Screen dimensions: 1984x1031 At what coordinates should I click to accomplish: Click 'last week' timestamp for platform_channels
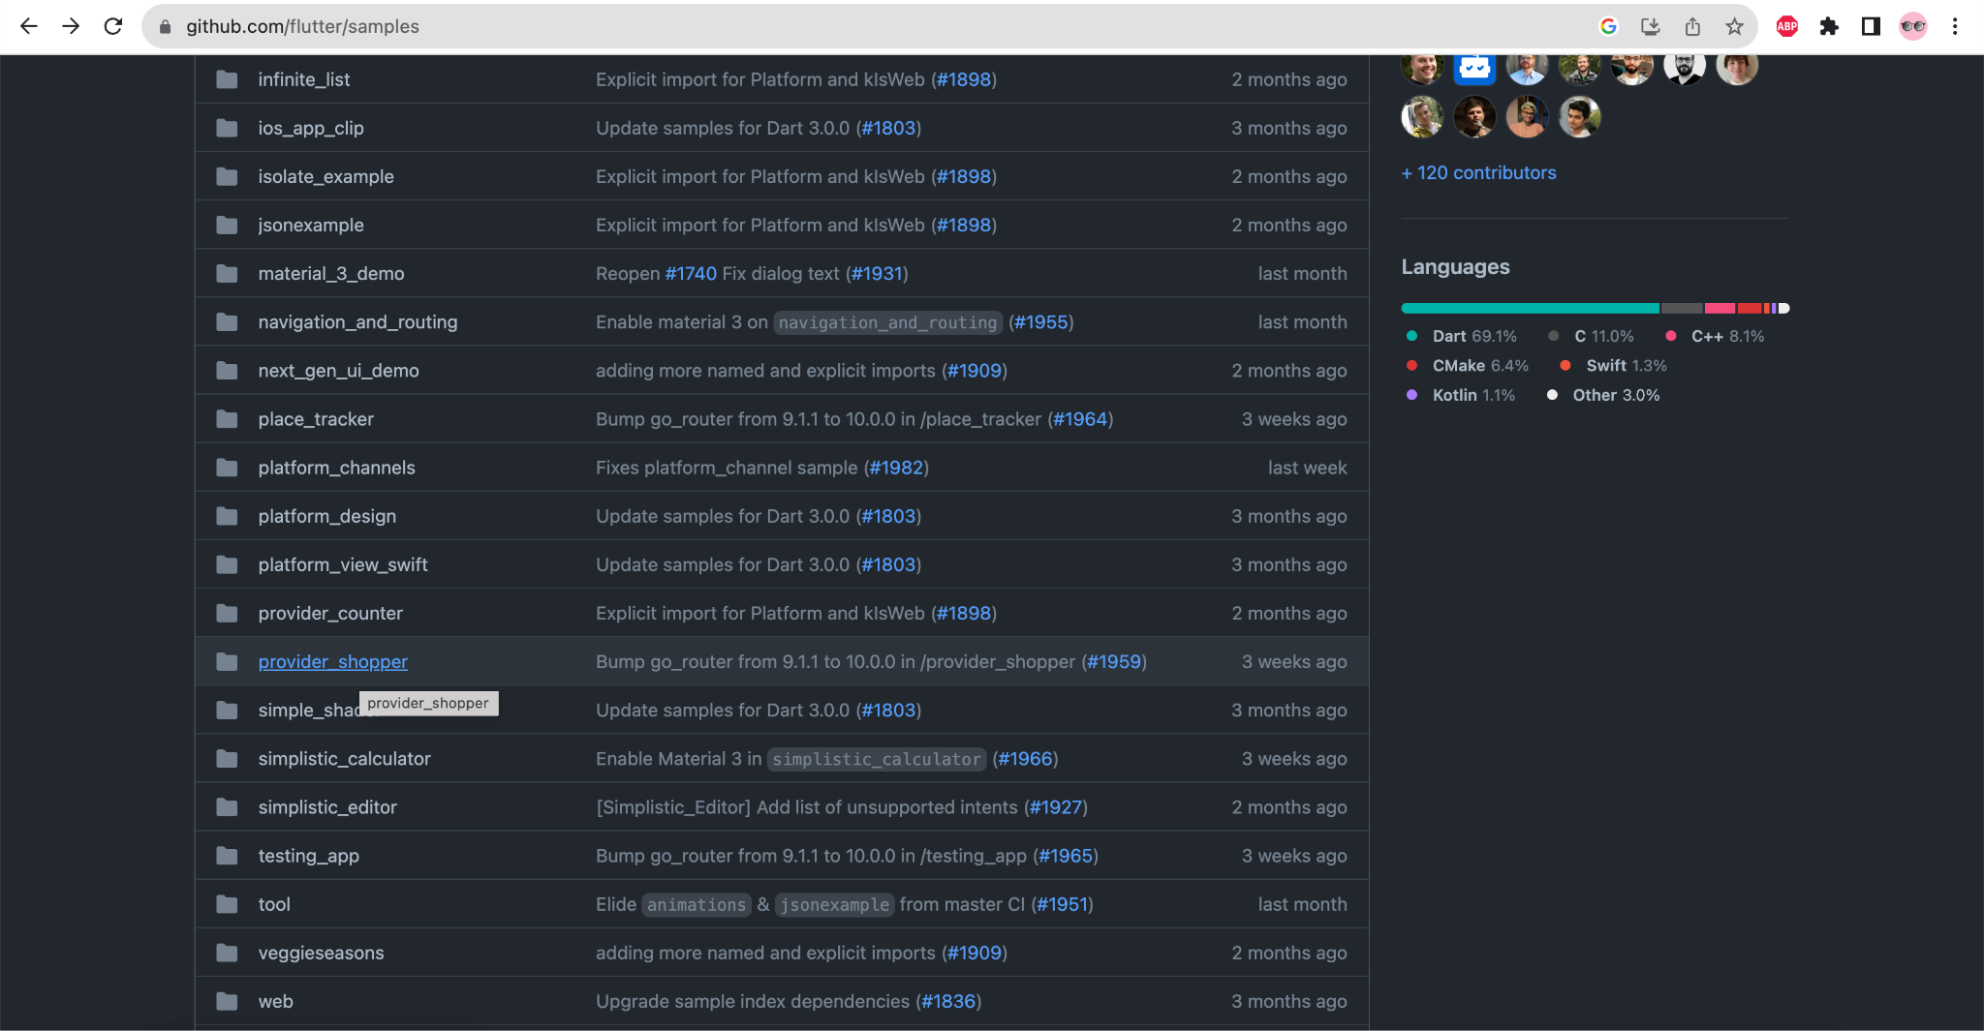click(1307, 468)
